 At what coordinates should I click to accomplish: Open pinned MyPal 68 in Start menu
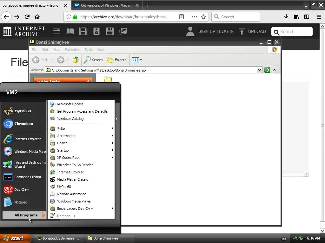pyautogui.click(x=24, y=111)
